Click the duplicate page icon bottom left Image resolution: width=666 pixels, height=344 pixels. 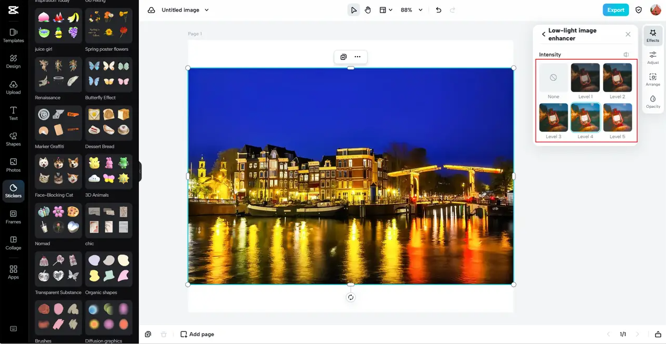coord(148,334)
